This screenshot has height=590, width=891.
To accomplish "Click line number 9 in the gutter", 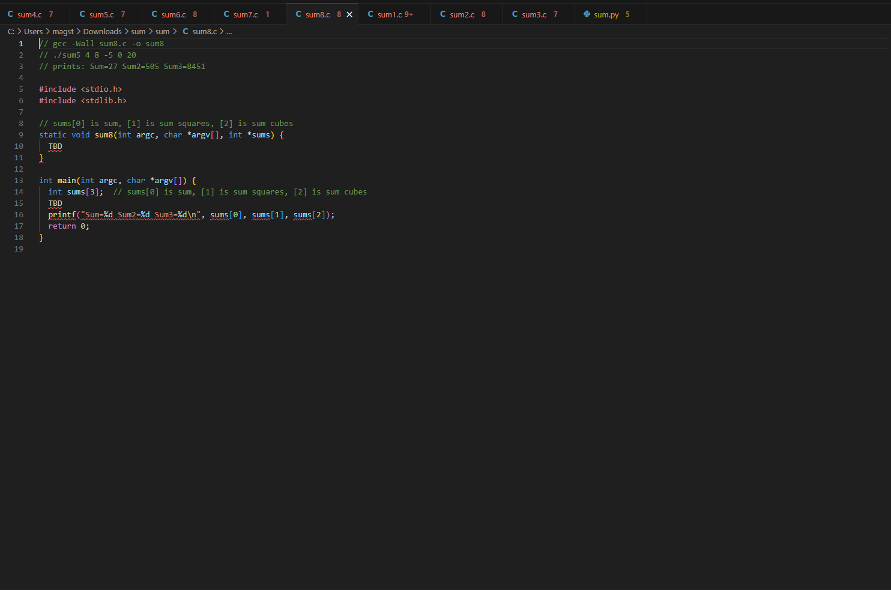I will 21,135.
